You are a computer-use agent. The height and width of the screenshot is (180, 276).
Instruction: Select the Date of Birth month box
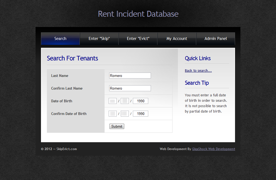pyautogui.click(x=113, y=101)
